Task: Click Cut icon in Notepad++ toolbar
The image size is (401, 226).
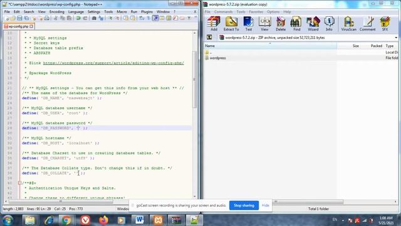Action: click(x=56, y=18)
